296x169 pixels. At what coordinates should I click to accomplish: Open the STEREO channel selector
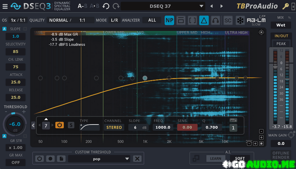coord(114,127)
